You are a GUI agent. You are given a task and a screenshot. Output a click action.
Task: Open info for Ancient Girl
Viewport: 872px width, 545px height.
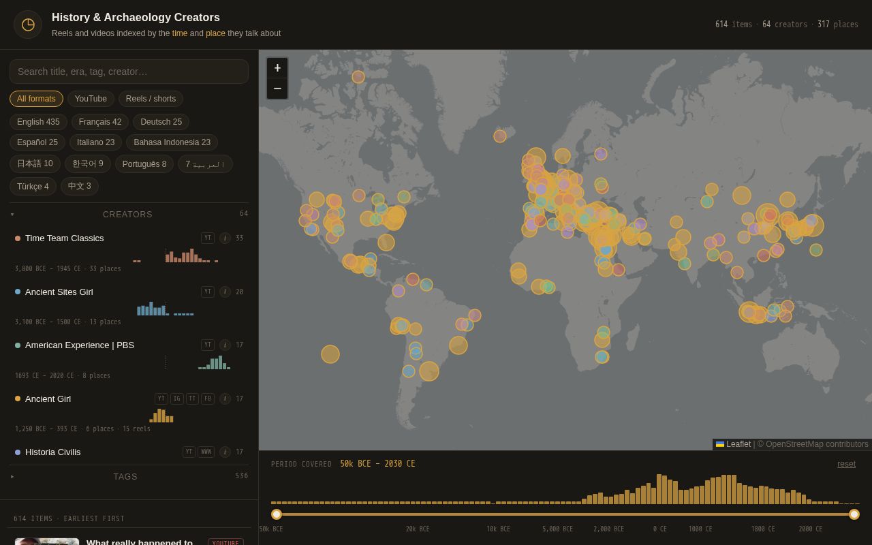[x=225, y=399]
